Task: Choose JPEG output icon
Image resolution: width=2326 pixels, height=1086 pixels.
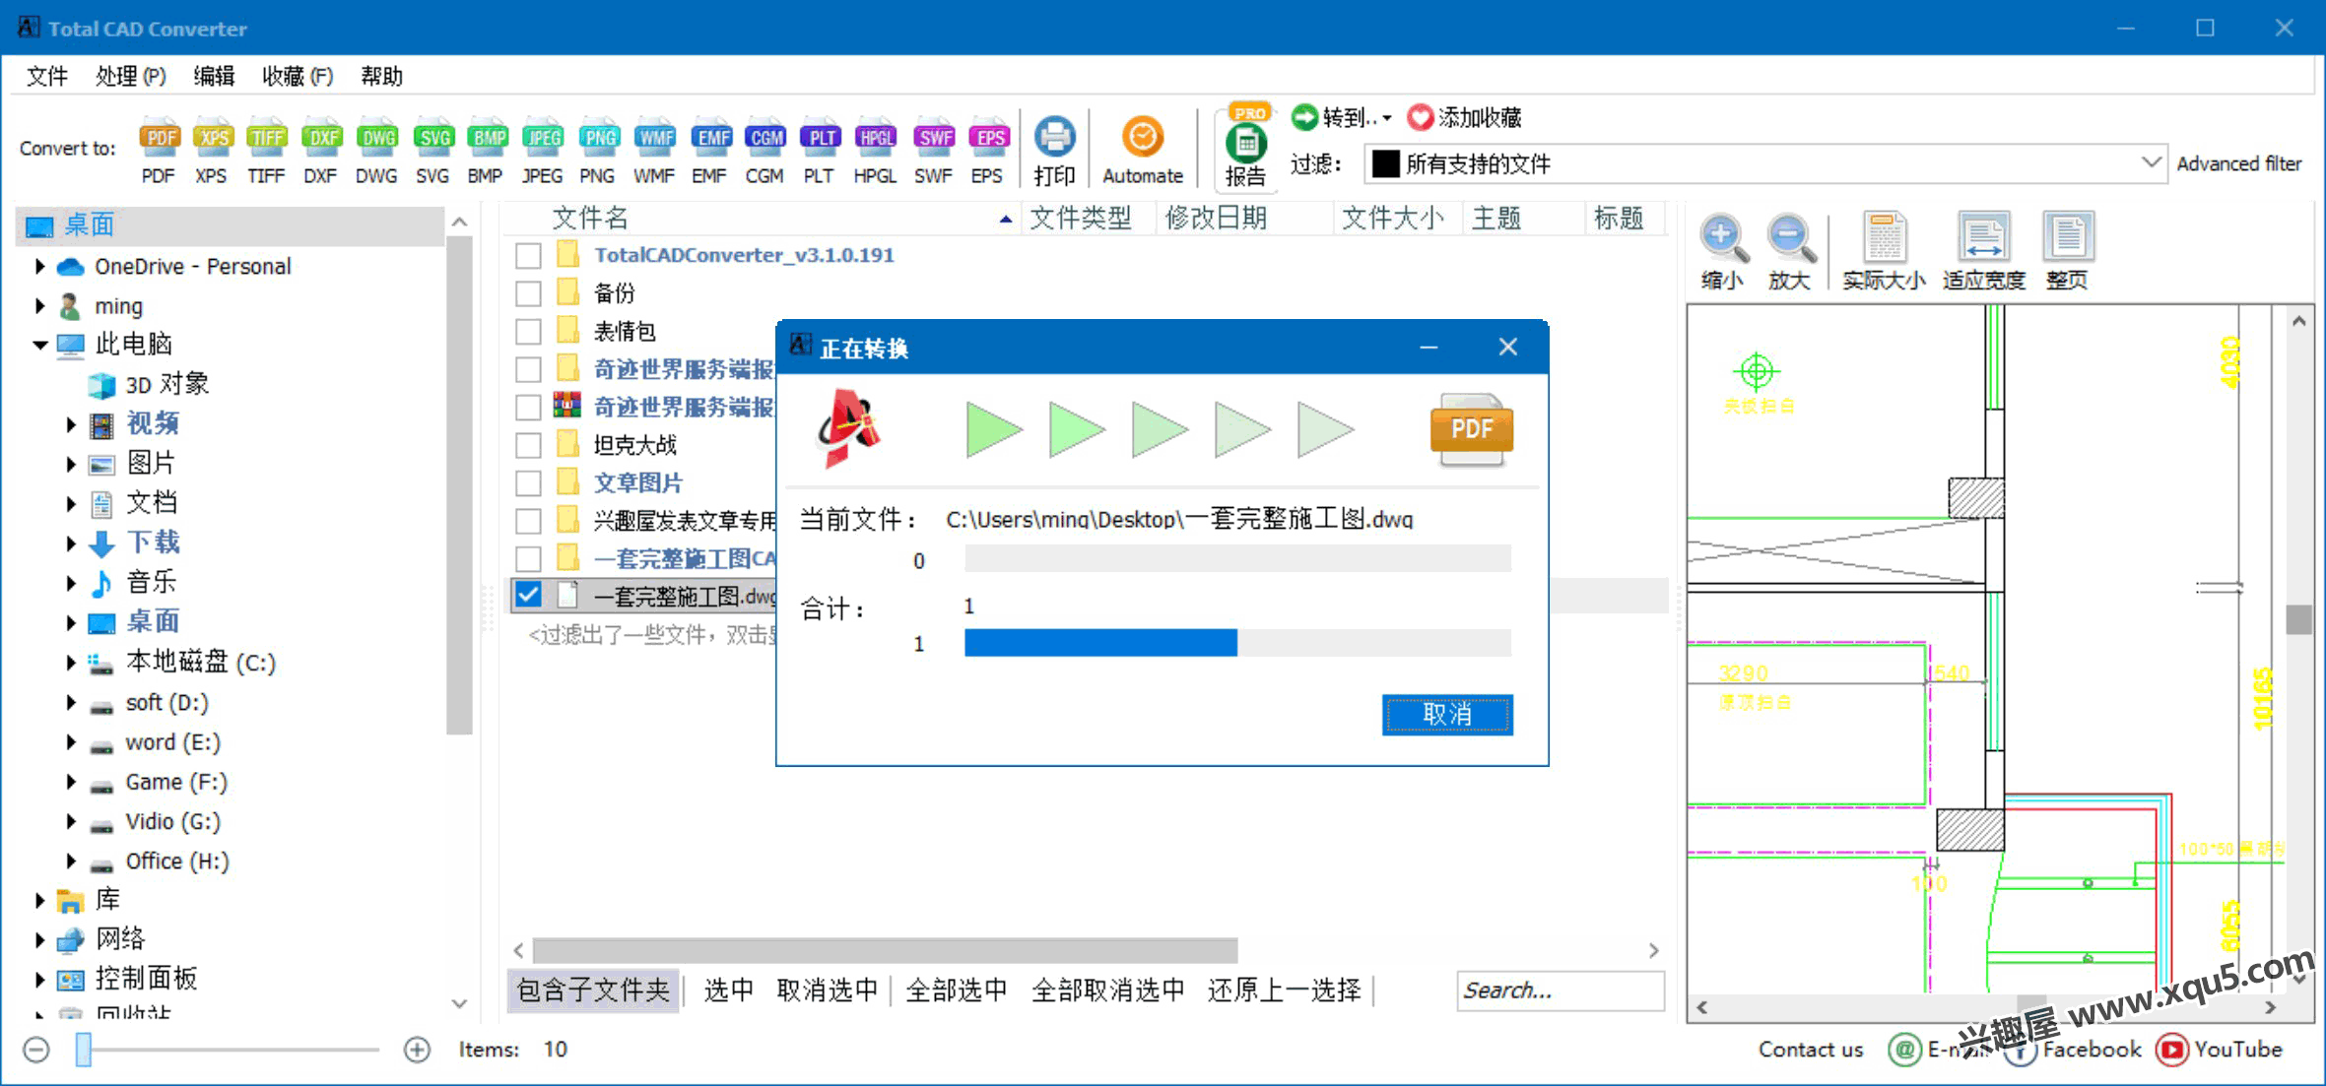Action: 542,139
